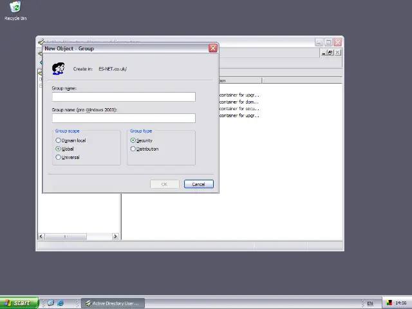Click the EN language indicator
Image resolution: width=412 pixels, height=309 pixels.
tap(370, 303)
